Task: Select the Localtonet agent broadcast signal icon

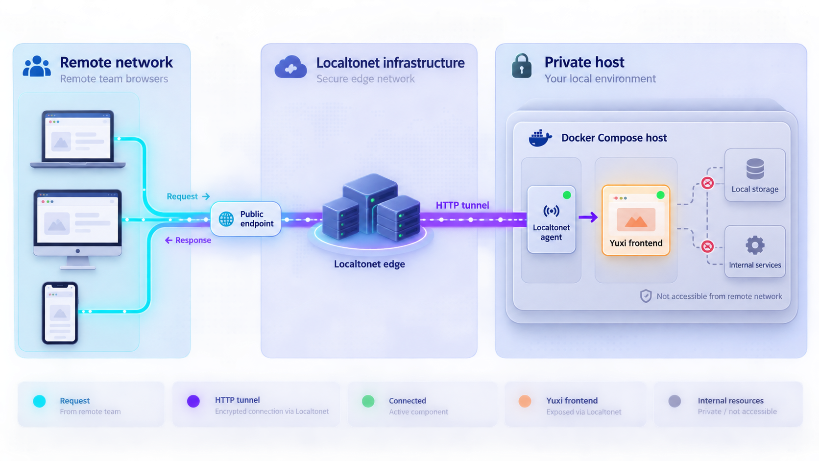Action: pyautogui.click(x=551, y=211)
